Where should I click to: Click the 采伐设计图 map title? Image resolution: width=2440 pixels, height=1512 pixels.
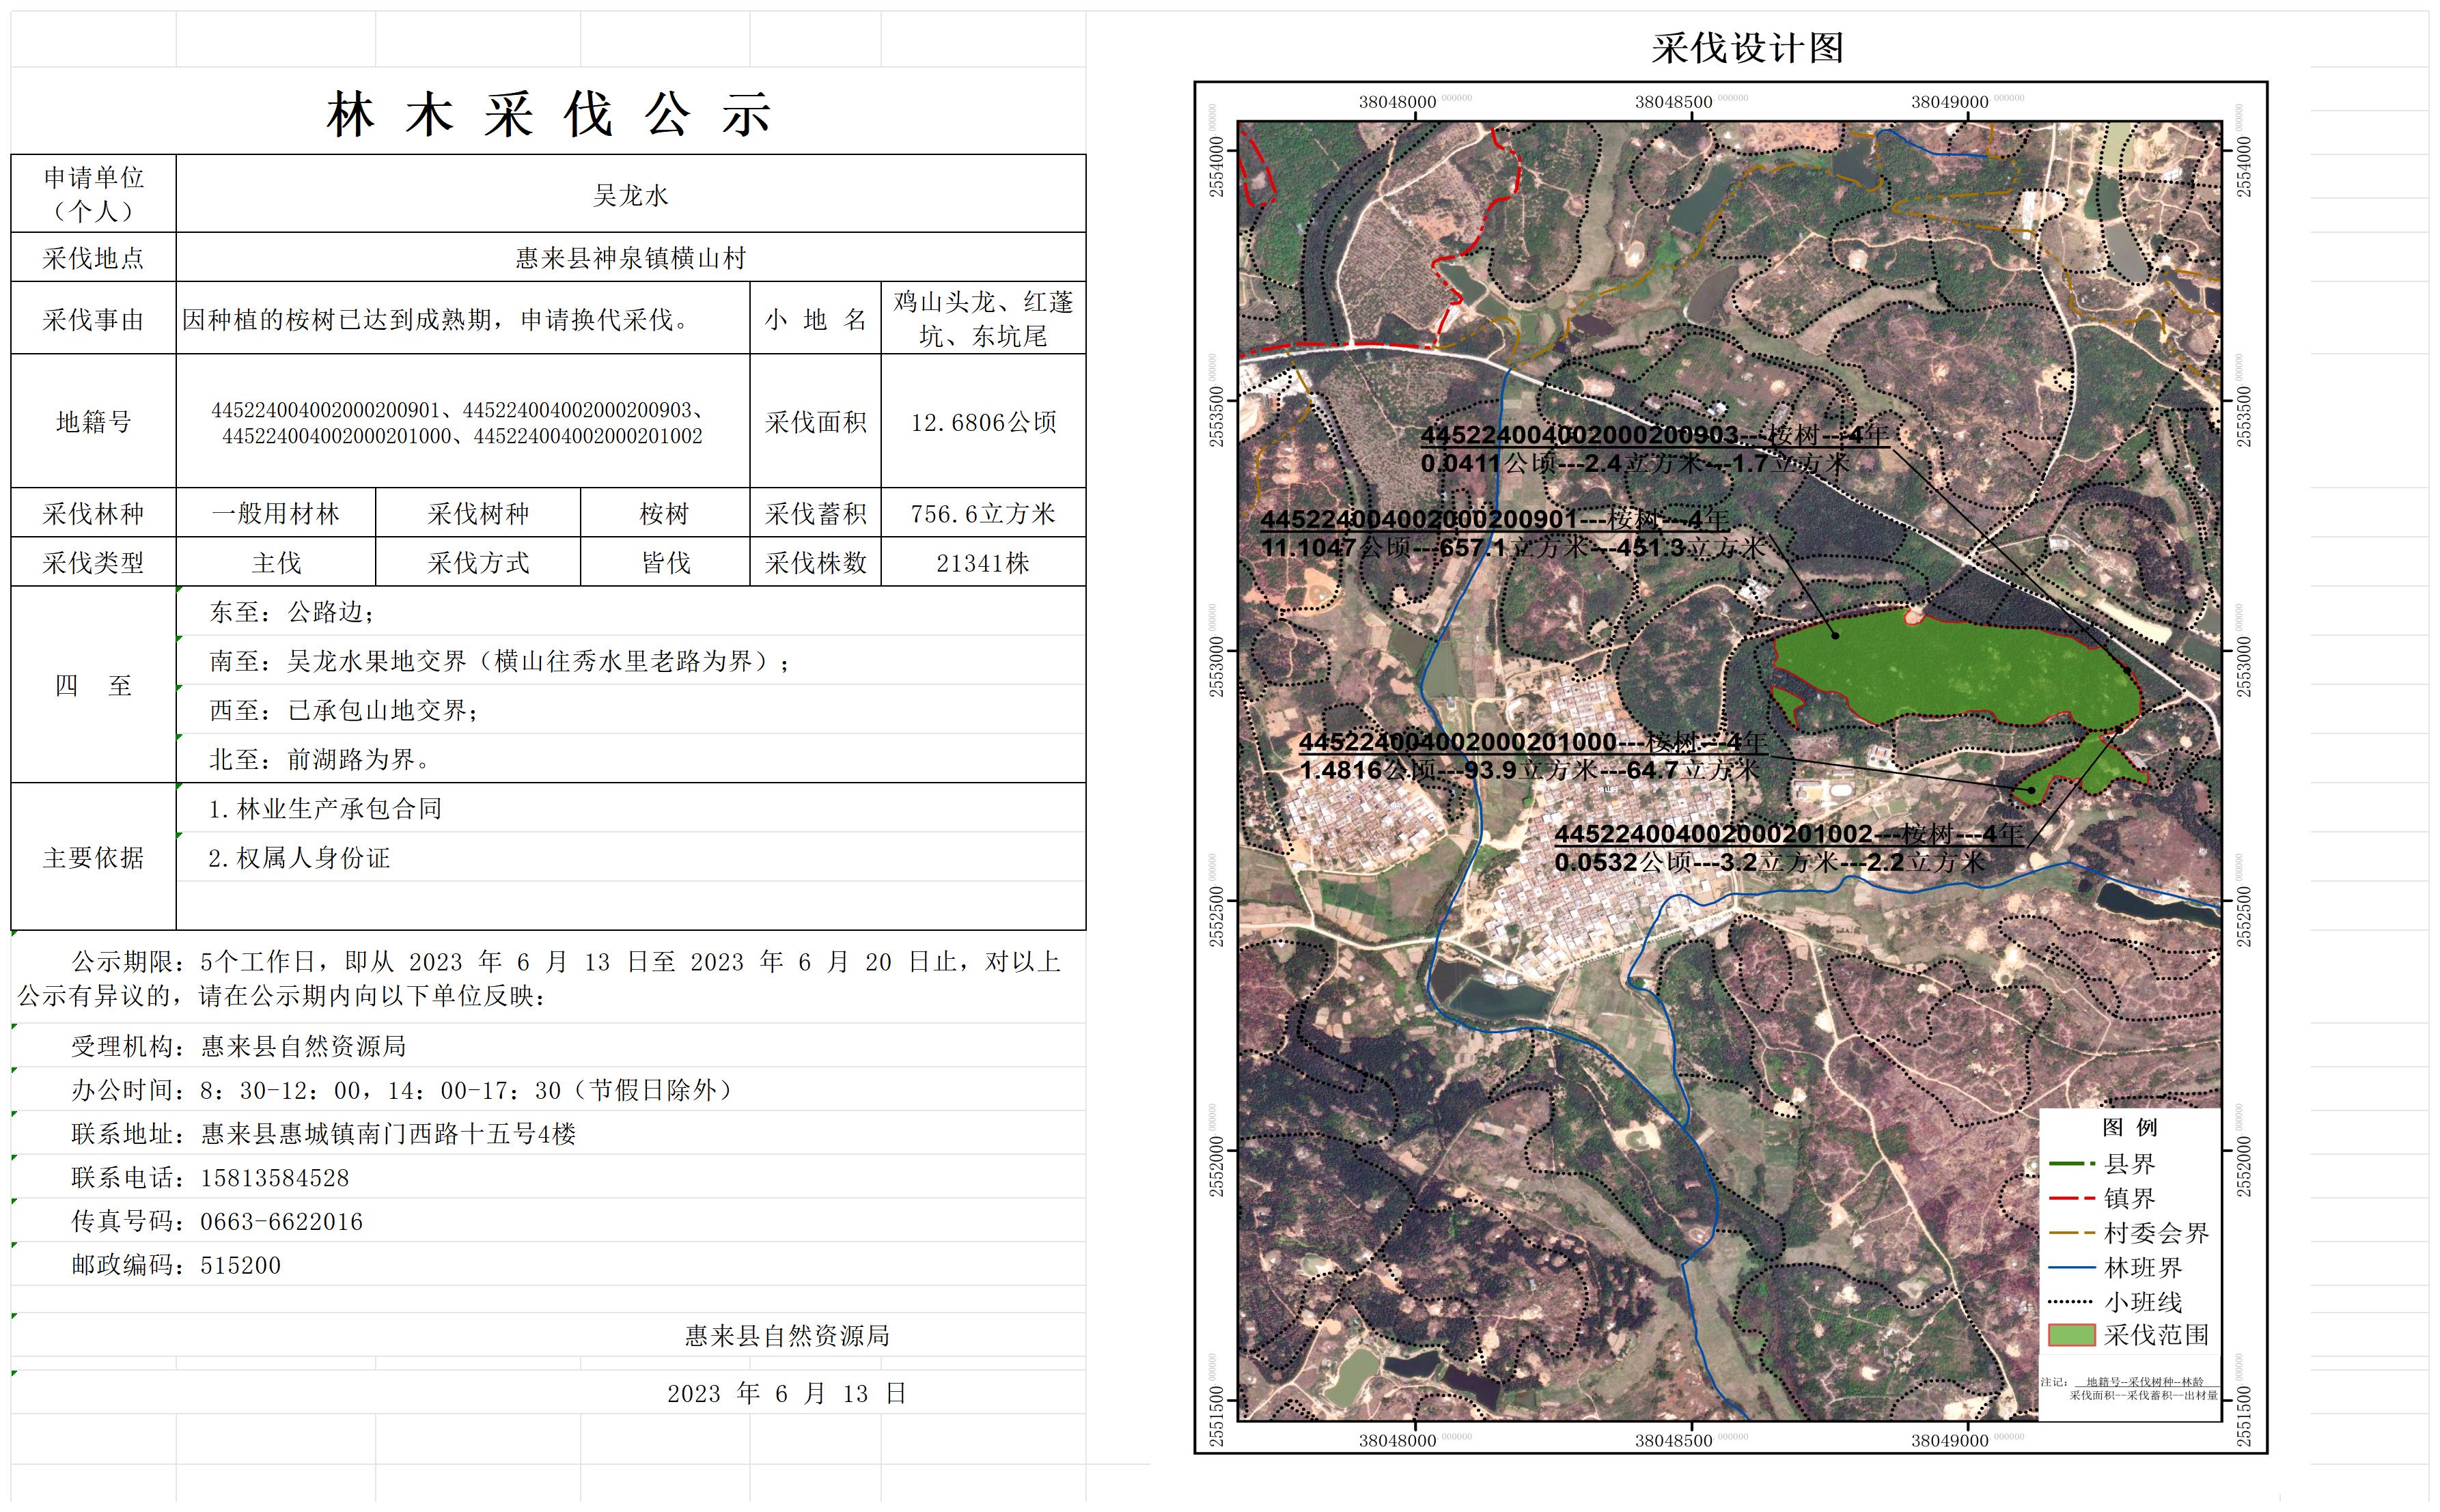[1747, 48]
